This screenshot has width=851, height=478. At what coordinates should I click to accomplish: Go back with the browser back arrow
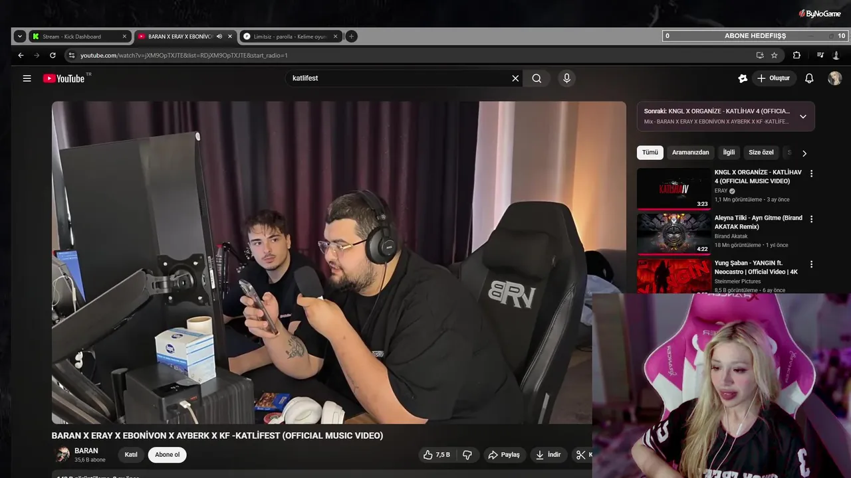[x=21, y=55]
